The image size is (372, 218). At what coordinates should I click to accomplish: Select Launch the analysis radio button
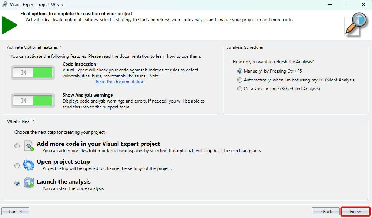tap(17, 184)
